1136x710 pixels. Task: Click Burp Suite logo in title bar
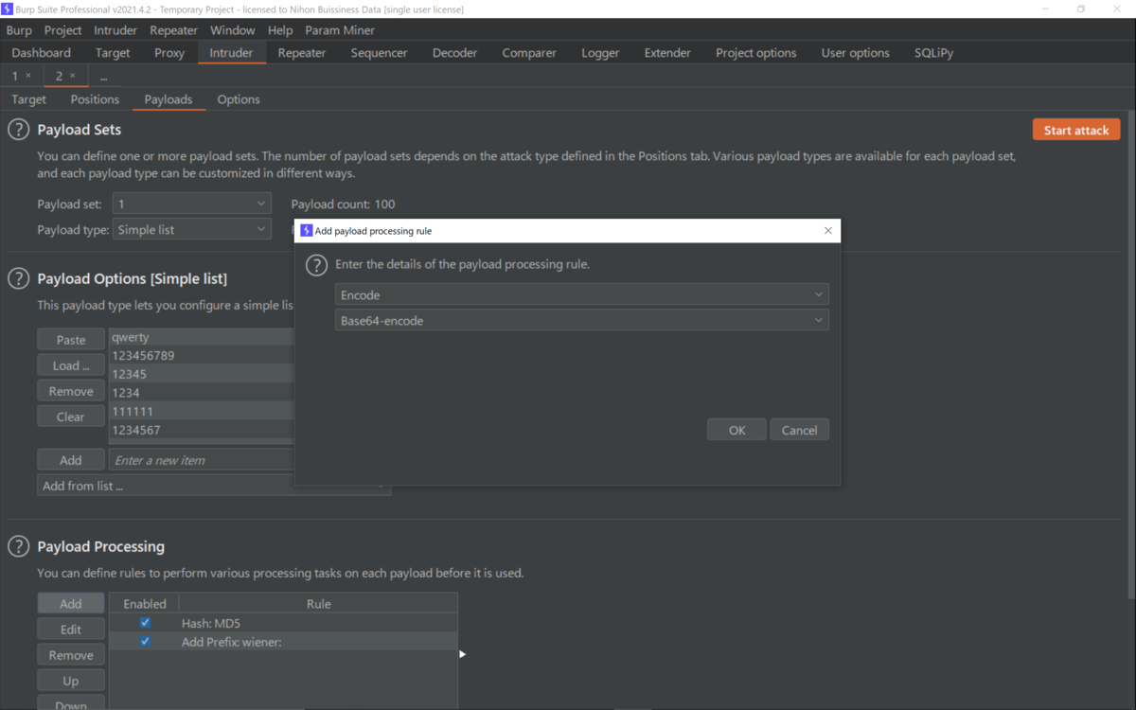pyautogui.click(x=8, y=9)
